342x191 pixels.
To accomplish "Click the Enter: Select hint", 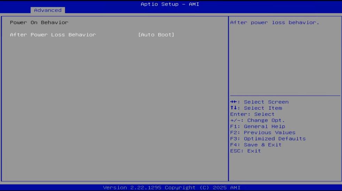I will 252,114.
